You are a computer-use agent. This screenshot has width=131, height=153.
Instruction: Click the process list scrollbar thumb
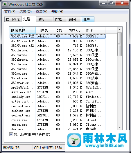[119, 44]
